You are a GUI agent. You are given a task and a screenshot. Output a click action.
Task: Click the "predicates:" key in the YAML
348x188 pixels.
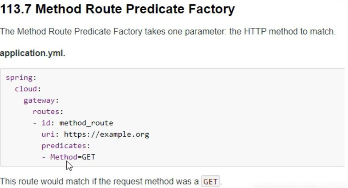click(66, 146)
